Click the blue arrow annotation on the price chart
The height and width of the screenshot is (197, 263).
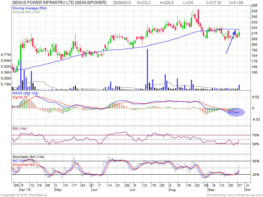pos(231,41)
